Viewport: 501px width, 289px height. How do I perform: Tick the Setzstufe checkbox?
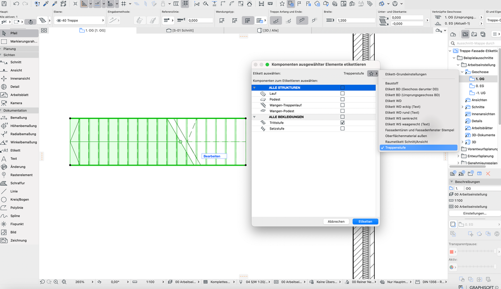click(343, 129)
